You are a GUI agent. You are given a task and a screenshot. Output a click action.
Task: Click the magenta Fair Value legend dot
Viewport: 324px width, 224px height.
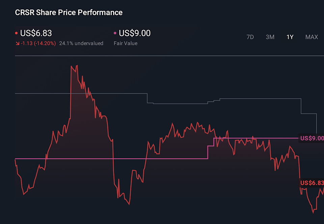click(115, 33)
